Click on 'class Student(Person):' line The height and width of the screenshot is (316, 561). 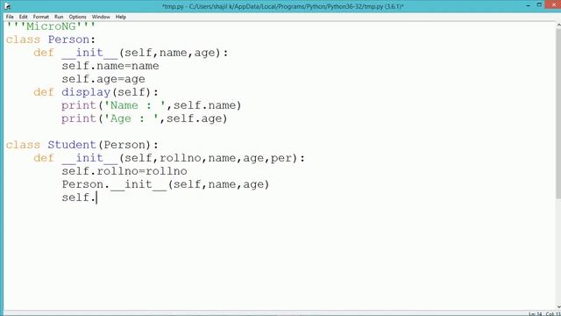tap(82, 145)
